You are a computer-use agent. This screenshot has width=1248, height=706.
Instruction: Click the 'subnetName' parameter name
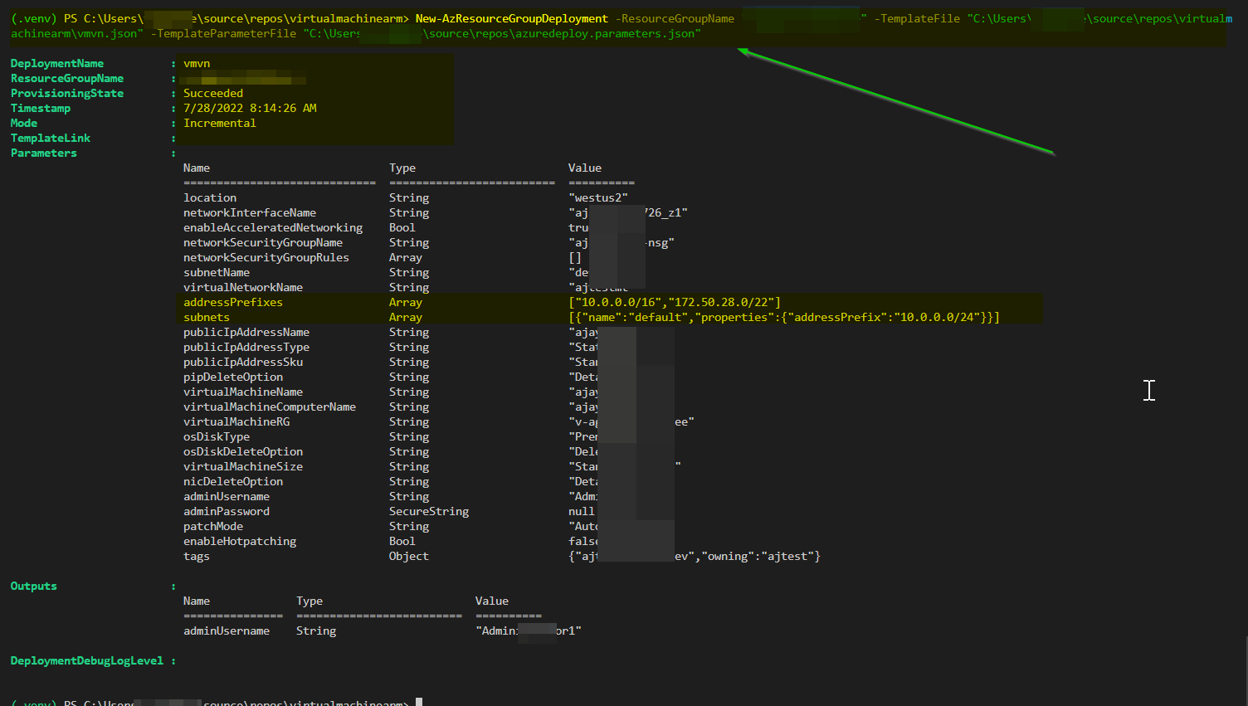(217, 273)
